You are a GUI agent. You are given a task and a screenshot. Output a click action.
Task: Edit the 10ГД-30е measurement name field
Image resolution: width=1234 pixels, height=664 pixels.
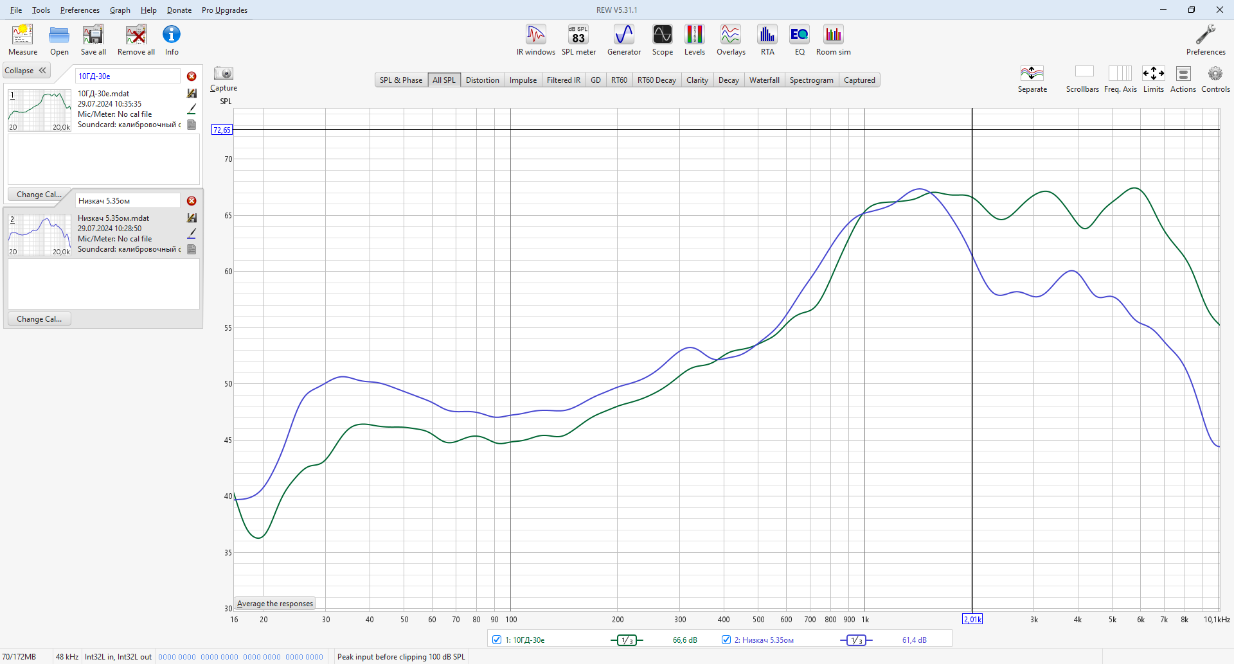[128, 76]
